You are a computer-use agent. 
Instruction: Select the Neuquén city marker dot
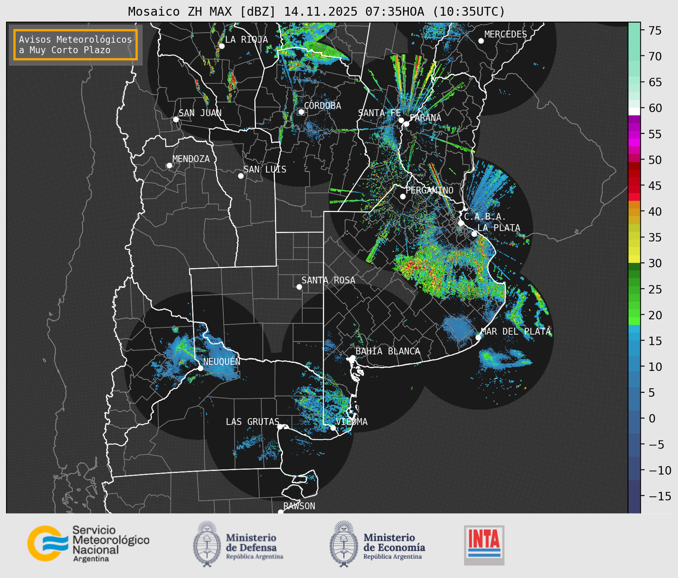coord(200,368)
